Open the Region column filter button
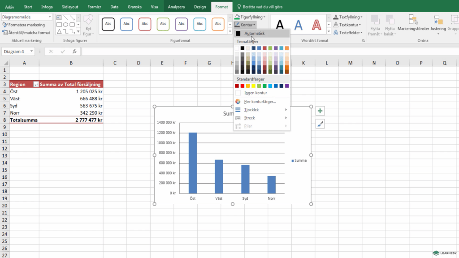 pyautogui.click(x=36, y=84)
